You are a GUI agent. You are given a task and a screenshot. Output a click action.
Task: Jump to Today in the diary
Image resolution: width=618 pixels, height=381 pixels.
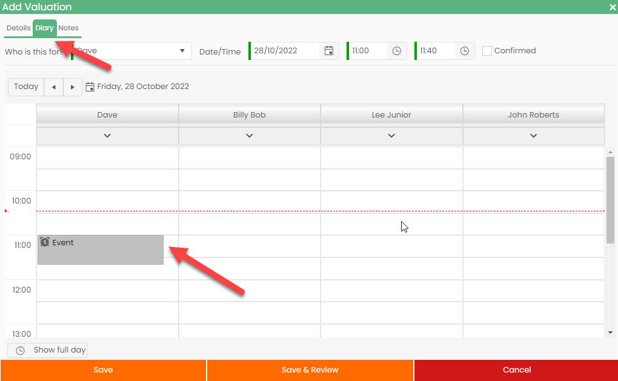click(x=25, y=87)
